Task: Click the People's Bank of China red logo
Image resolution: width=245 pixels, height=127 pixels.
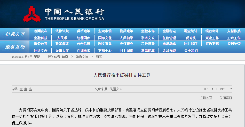Action: coord(32,14)
